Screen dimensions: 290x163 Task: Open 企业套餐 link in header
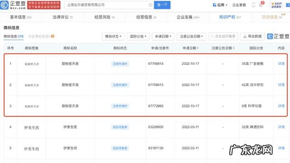click(239, 5)
